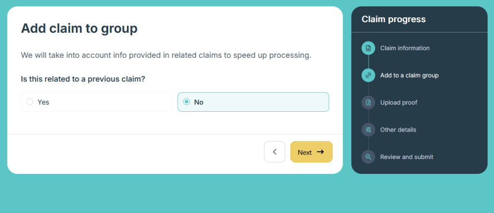Go back using the left chevron button
Image resolution: width=494 pixels, height=213 pixels.
tap(274, 152)
